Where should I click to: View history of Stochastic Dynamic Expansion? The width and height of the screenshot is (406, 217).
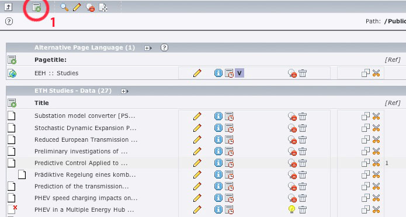(229, 128)
